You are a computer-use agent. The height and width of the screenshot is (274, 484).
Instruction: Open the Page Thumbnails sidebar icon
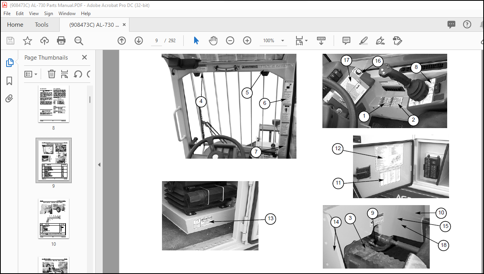[x=10, y=63]
